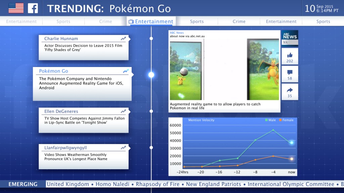Open the Charlie Hunnam trending topic
Image resolution: width=344 pixels, height=193 pixels.
tap(61, 39)
